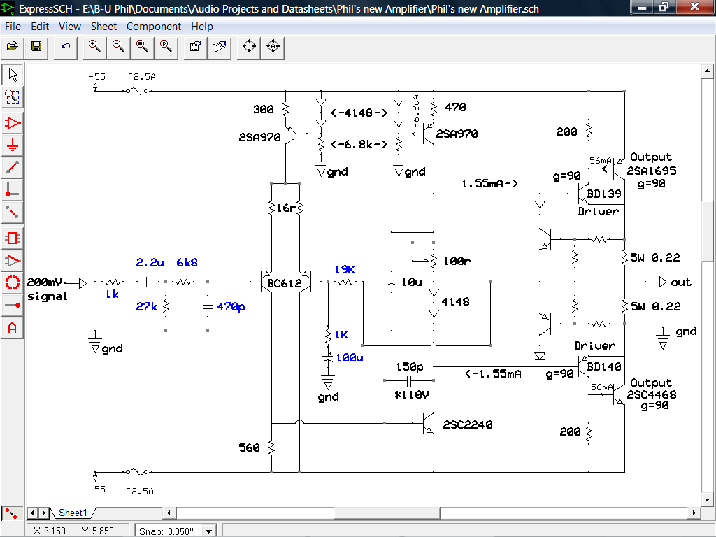Zoom out with the minus magnifier
The image size is (716, 537).
[119, 47]
